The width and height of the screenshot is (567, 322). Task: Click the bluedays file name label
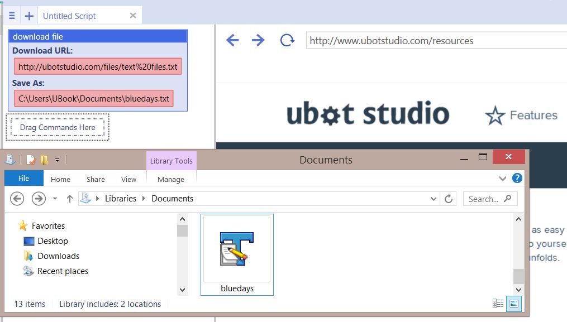(x=237, y=289)
